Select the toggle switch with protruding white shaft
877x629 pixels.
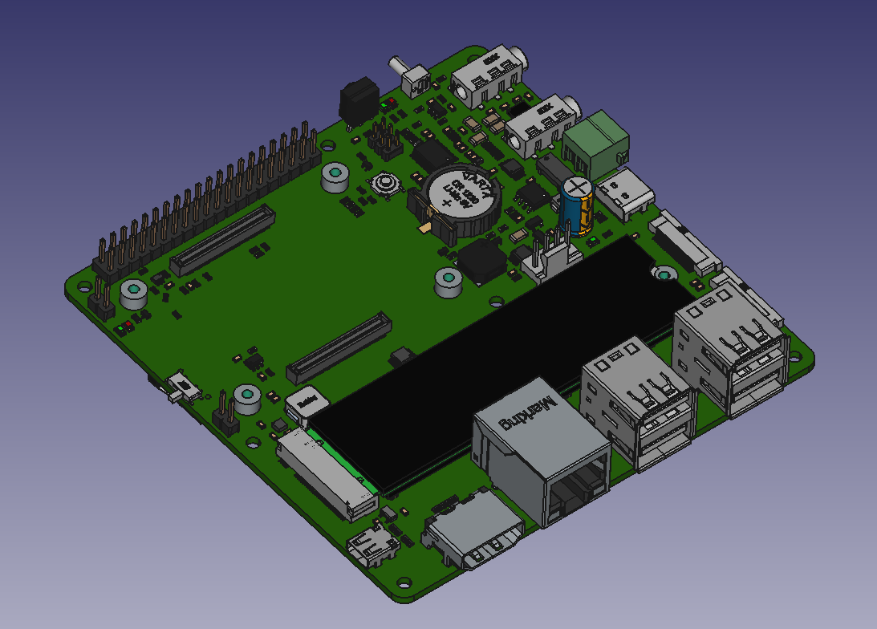[411, 79]
